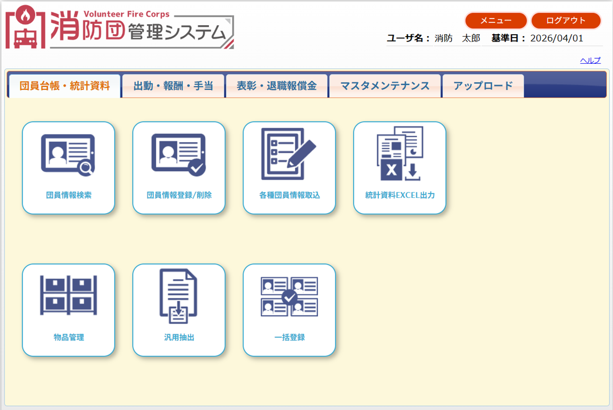
Task: Click the 物品管理 label text
Action: coord(69,337)
